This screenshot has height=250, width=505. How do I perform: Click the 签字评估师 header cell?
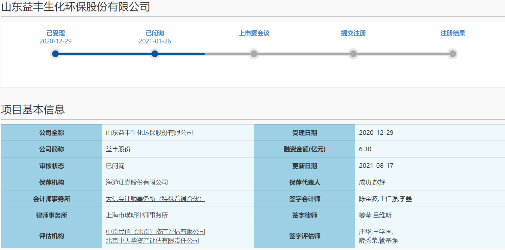click(x=305, y=236)
